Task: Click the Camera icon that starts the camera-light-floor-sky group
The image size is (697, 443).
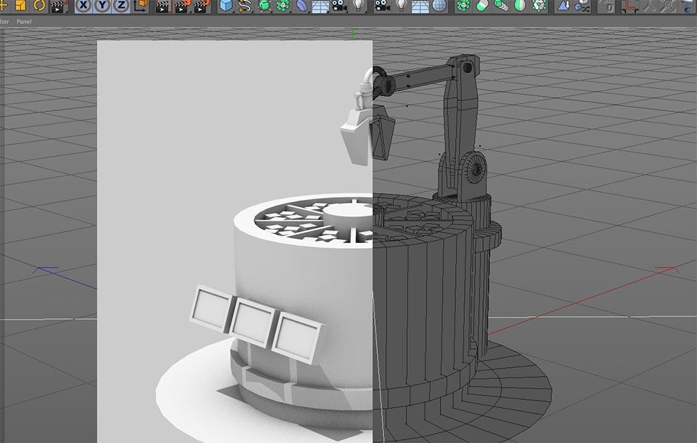Action: [381, 6]
